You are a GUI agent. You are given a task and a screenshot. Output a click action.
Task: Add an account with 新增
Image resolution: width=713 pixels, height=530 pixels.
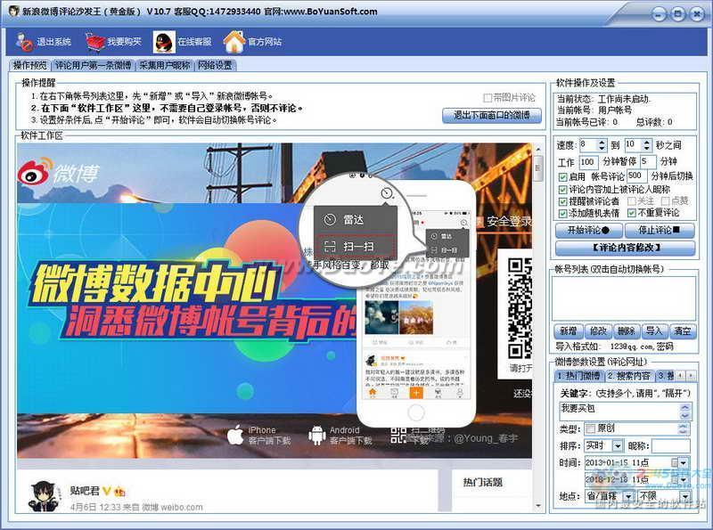coord(569,330)
